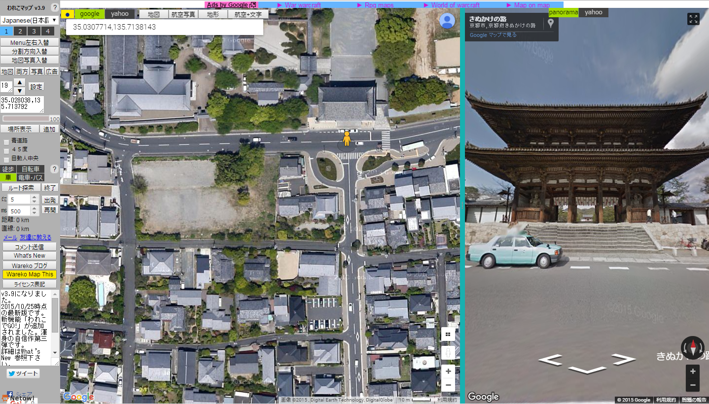The image size is (709, 404).
Task: Click the 再開 button
Action: 50,210
